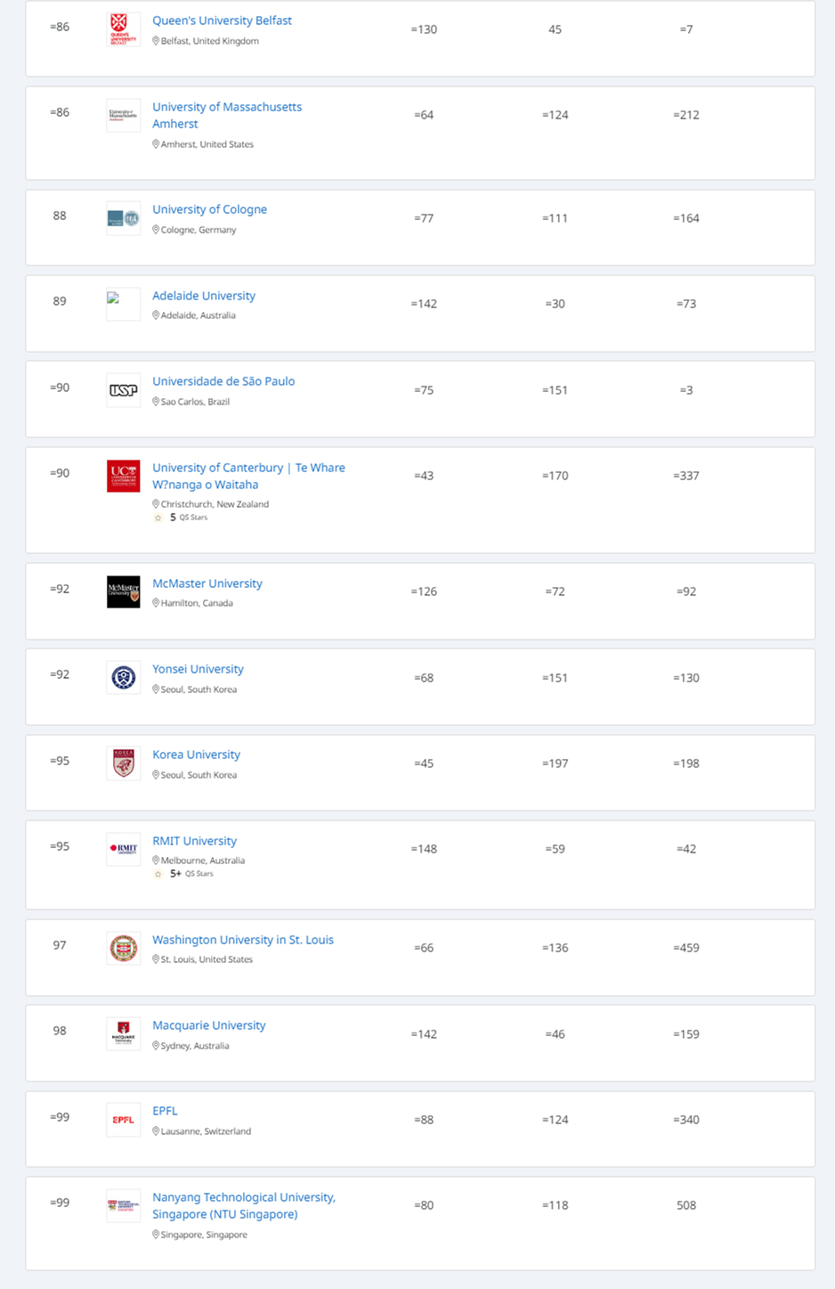Open the Macquarie University link
Screen dimensions: 835x1289
208,1025
